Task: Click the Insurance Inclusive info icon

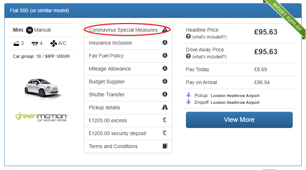Action: 165,43
